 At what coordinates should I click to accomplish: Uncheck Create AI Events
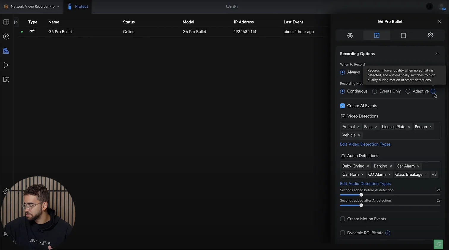342,106
